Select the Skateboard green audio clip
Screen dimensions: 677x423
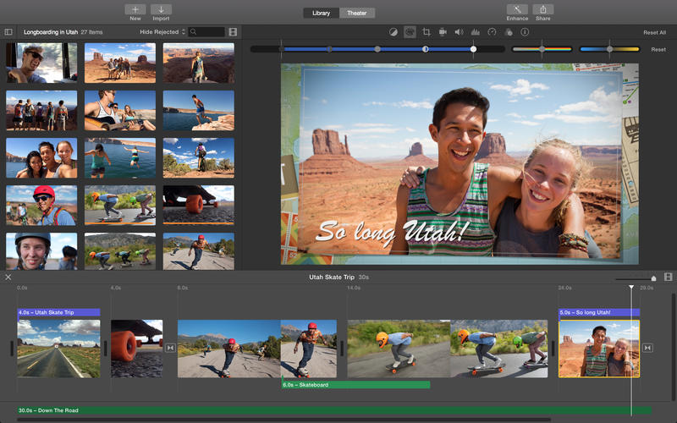[x=355, y=385]
